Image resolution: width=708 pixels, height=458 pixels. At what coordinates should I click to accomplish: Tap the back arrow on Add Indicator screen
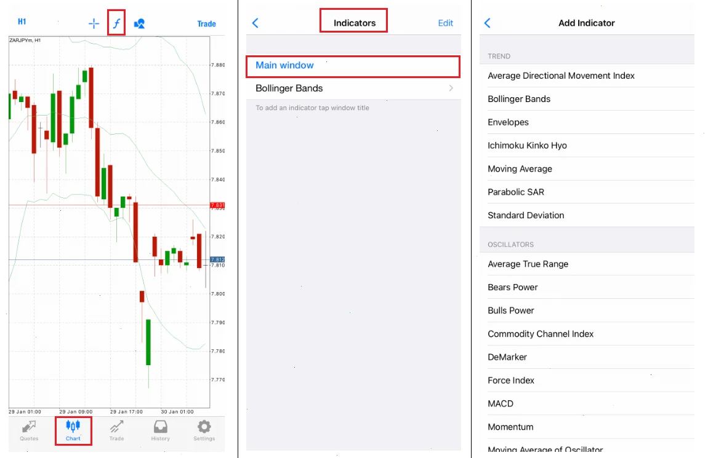click(486, 23)
